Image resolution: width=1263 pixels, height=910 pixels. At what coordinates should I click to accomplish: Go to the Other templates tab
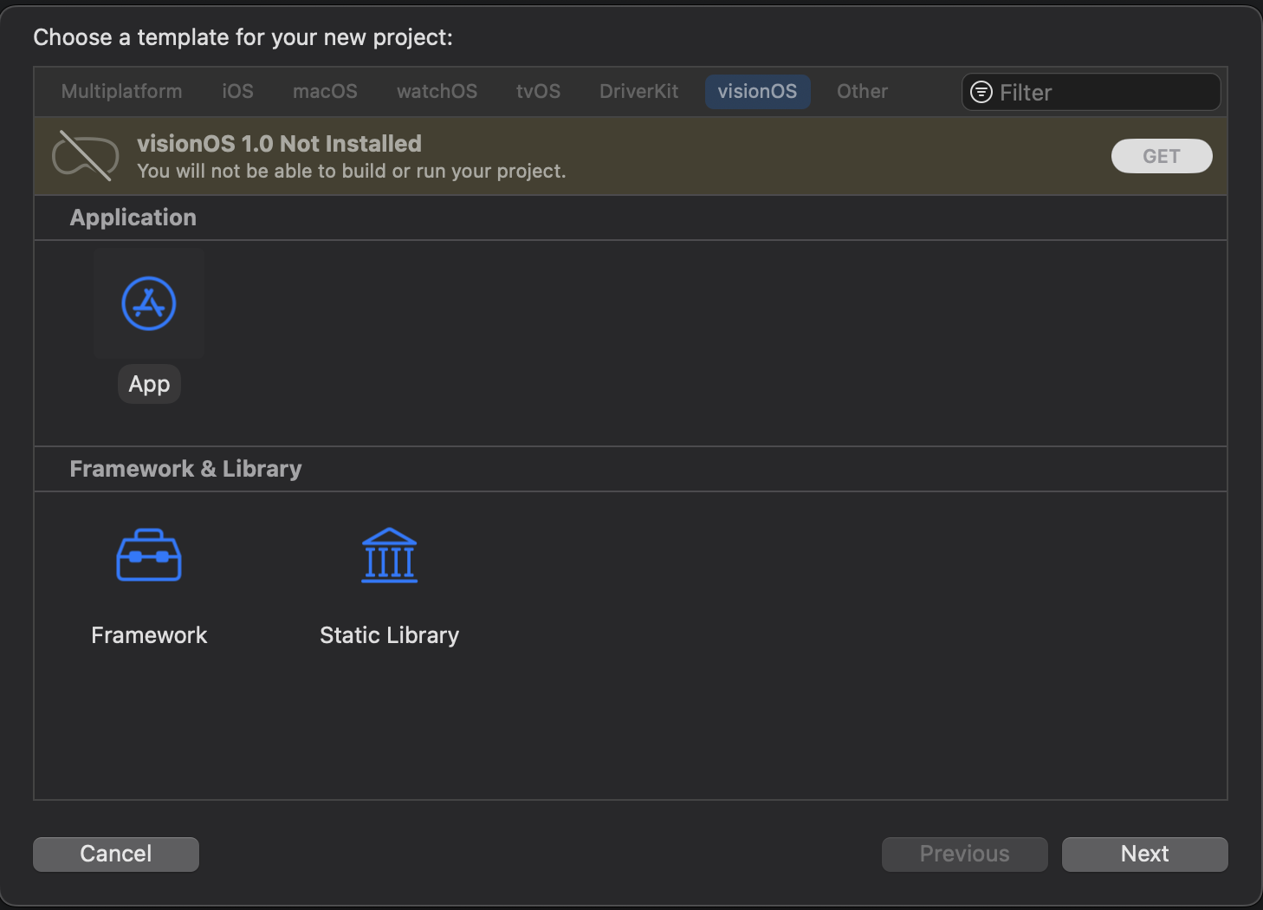863,91
